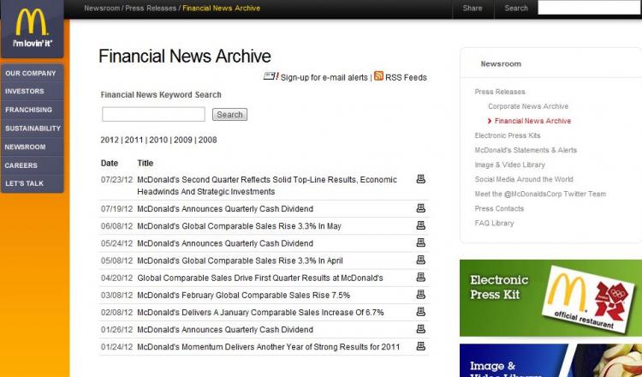Click Search label in the top bar
Image resolution: width=642 pixels, height=377 pixels.
tap(516, 8)
